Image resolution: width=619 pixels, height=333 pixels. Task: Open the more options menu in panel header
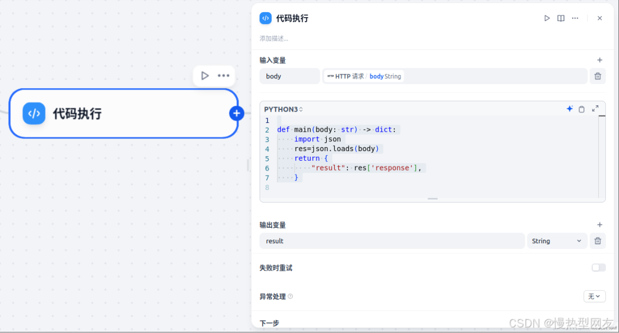pyautogui.click(x=575, y=18)
